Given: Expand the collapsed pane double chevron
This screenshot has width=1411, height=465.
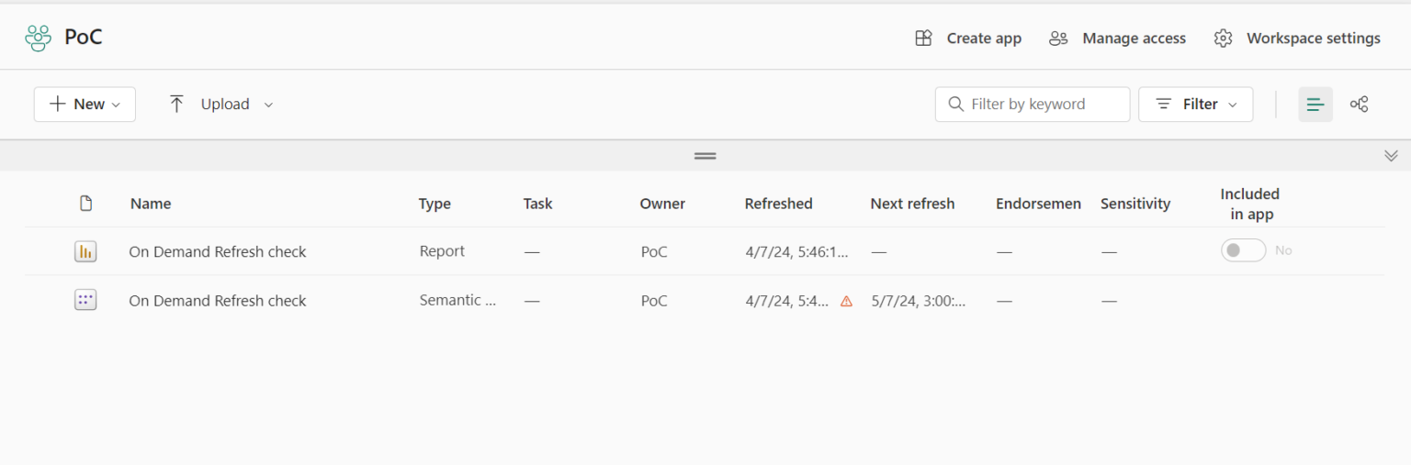Looking at the screenshot, I should pyautogui.click(x=1391, y=156).
